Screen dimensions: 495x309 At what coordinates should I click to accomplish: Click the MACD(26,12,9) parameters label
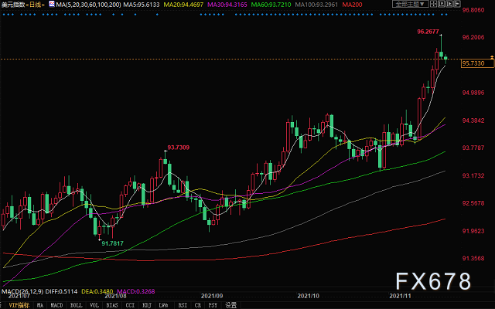22,291
